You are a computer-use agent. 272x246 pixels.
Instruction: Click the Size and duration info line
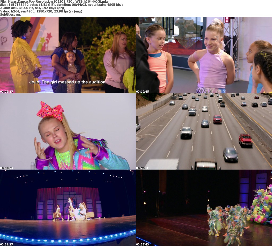coord(62,5)
